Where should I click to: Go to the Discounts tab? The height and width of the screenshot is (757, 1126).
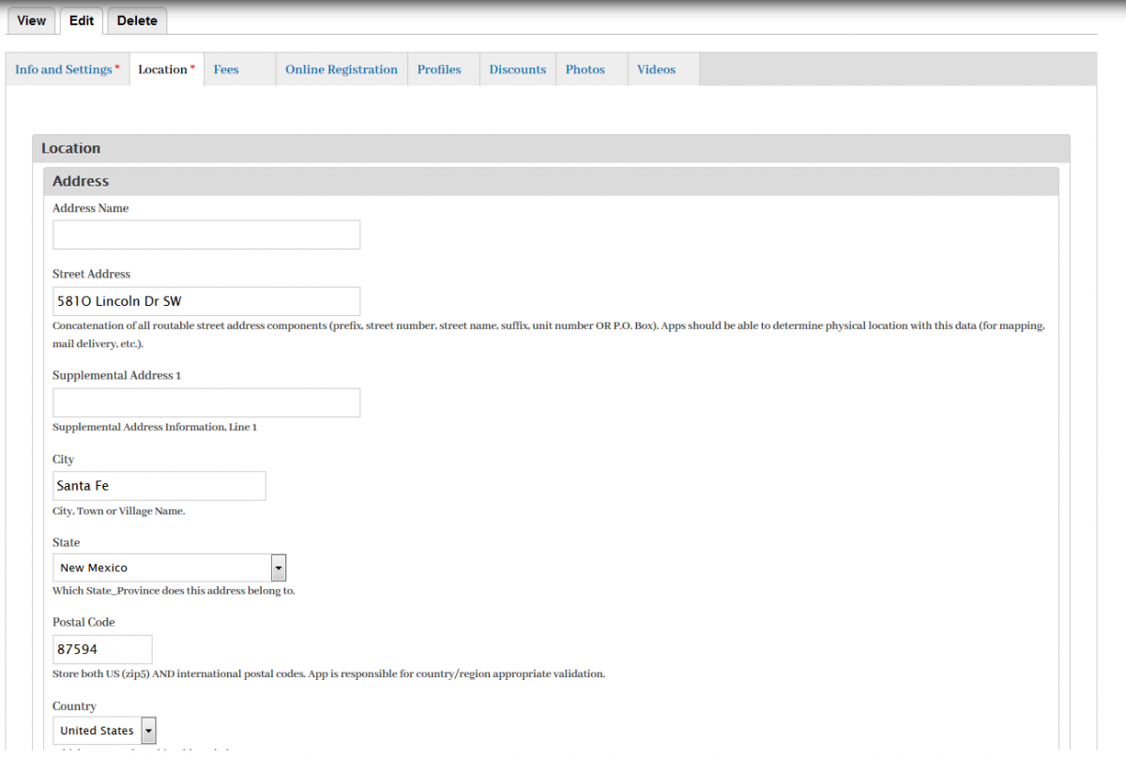(x=517, y=69)
